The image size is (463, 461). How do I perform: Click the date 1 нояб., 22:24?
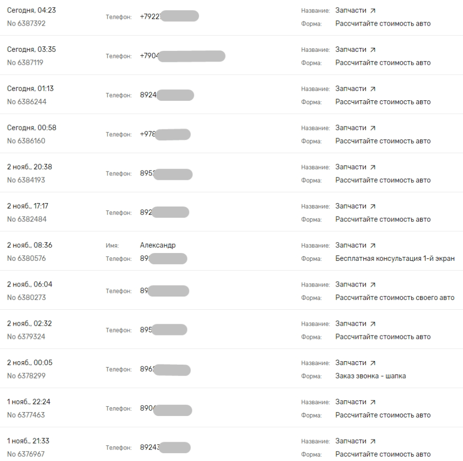(x=30, y=402)
